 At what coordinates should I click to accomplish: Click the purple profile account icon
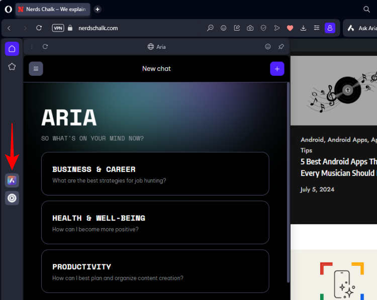pyautogui.click(x=330, y=28)
